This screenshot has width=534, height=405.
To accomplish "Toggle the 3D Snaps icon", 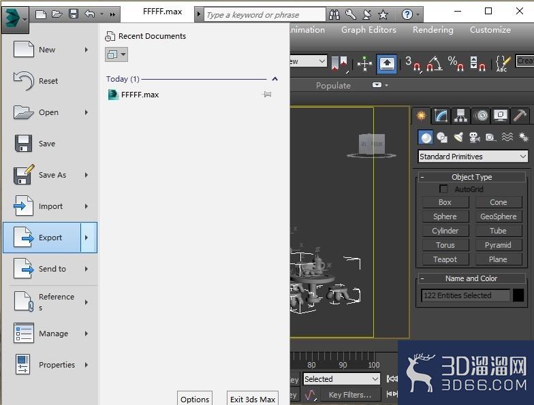I will coord(413,64).
